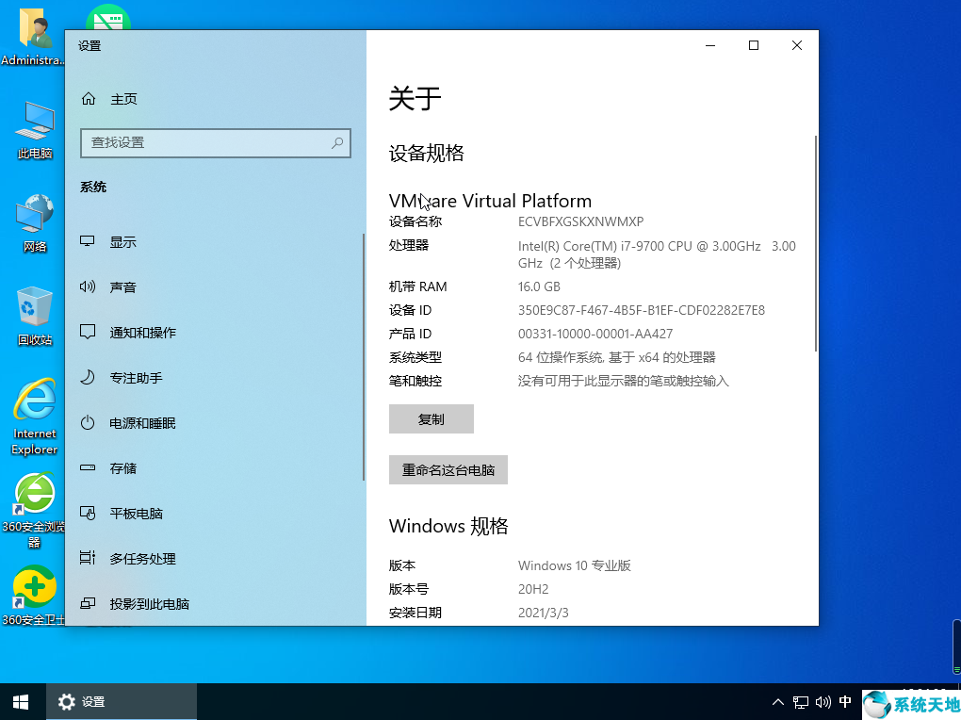
Task: Click the VMware Virtual Platform heading
Action: tap(490, 201)
